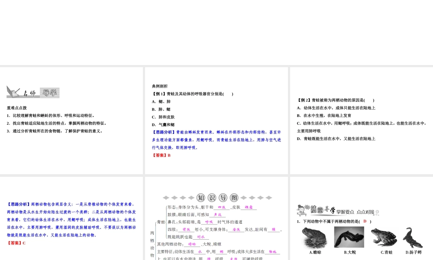Click the 鼓膜:眼睛后面 line
Screen dimensions: 433x260
point(196,214)
